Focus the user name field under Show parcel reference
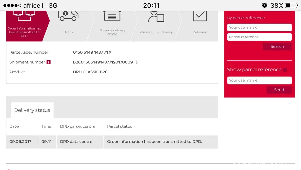 [259, 80]
